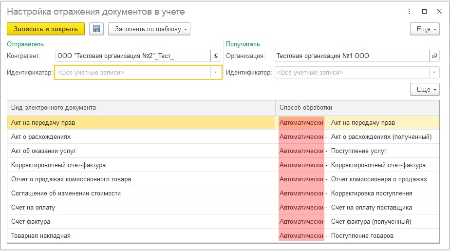Open the window's three-dot options menu
This screenshot has height=251, width=450.
[408, 12]
